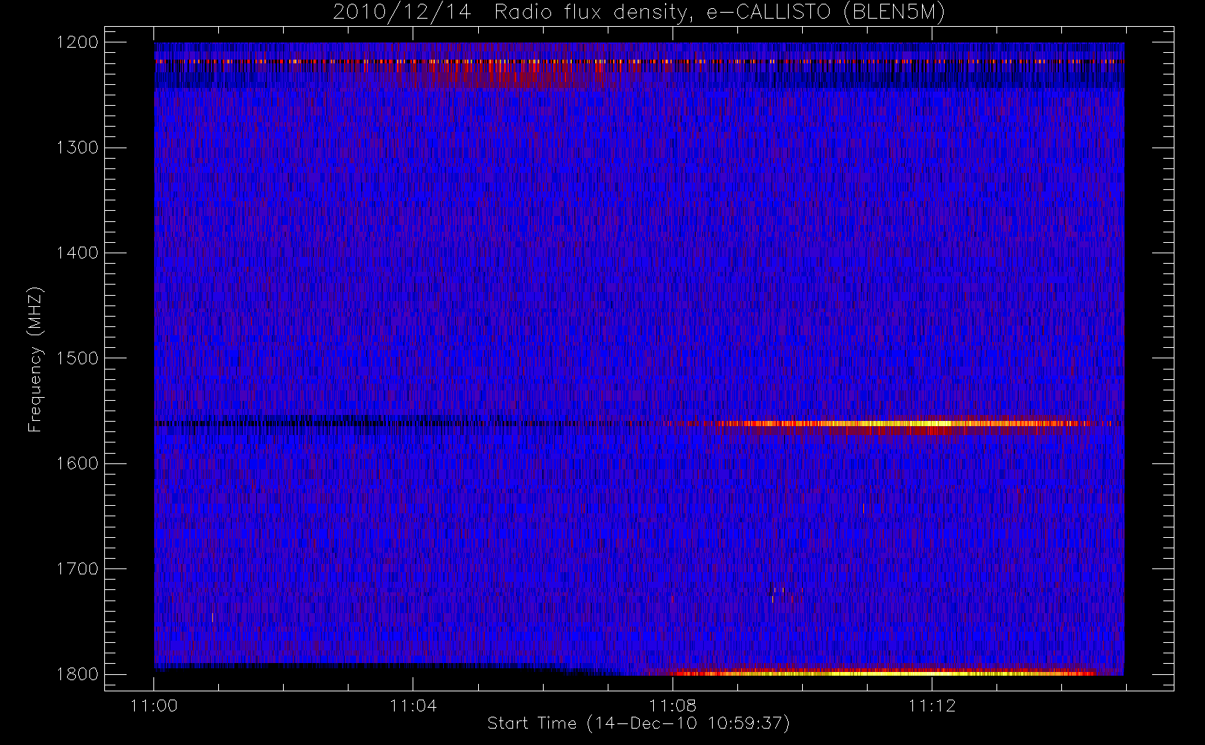Click the 1600 frequency tick label
This screenshot has width=1205, height=745.
point(77,463)
